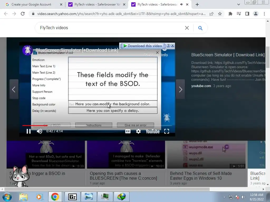Open BlueScreen Simulator title in side panel

(x=228, y=55)
